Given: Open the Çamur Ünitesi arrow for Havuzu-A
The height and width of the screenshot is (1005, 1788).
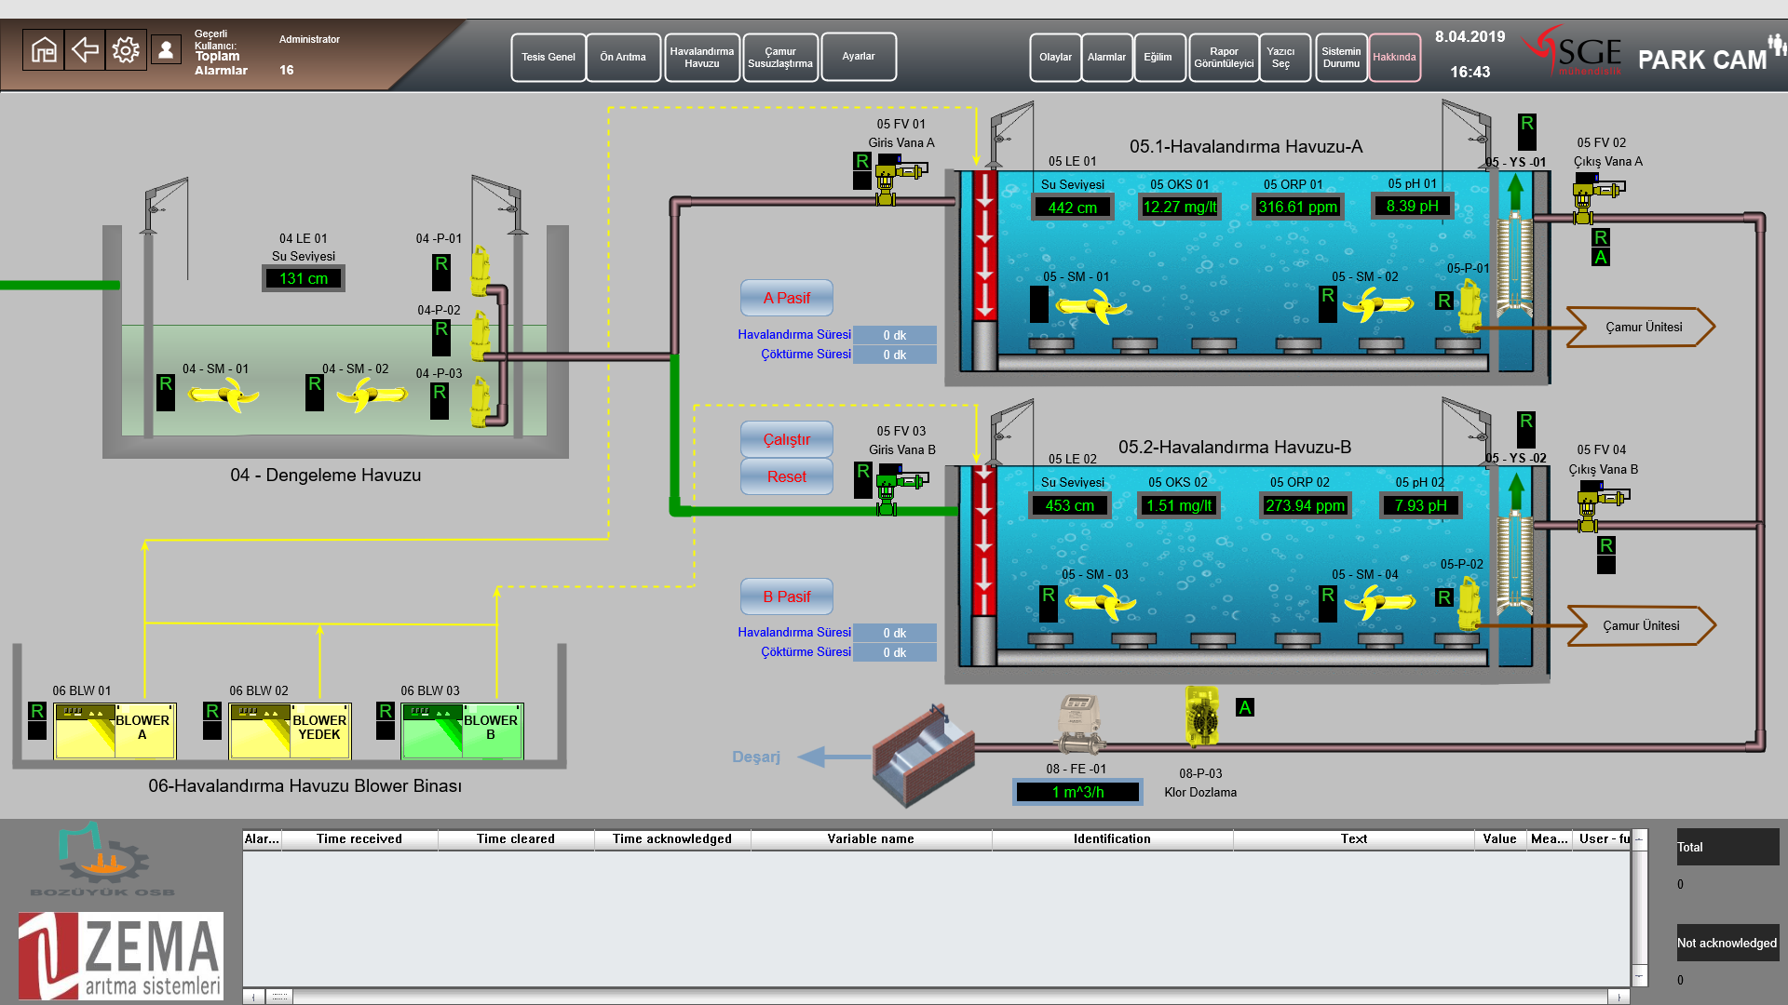Looking at the screenshot, I should point(1642,328).
